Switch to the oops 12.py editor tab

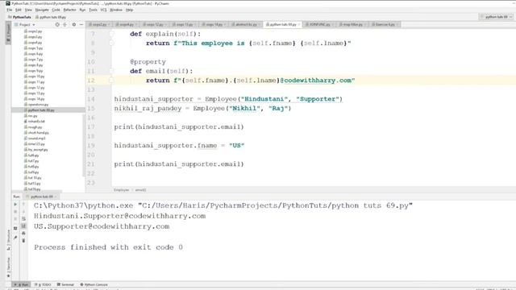point(154,25)
